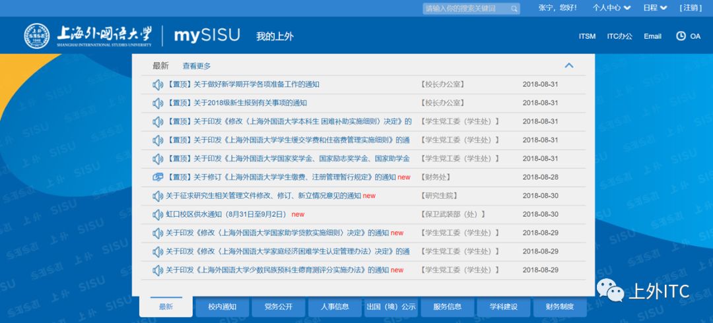Image resolution: width=713 pixels, height=323 pixels.
Task: Open the 个人中心 dropdown
Action: click(x=611, y=8)
